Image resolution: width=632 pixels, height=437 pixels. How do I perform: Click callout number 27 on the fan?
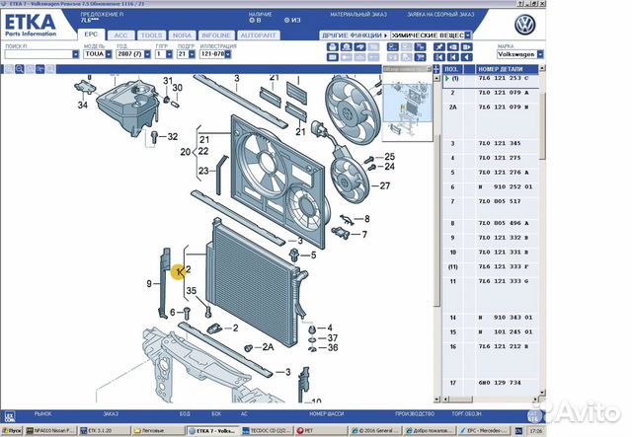[385, 185]
